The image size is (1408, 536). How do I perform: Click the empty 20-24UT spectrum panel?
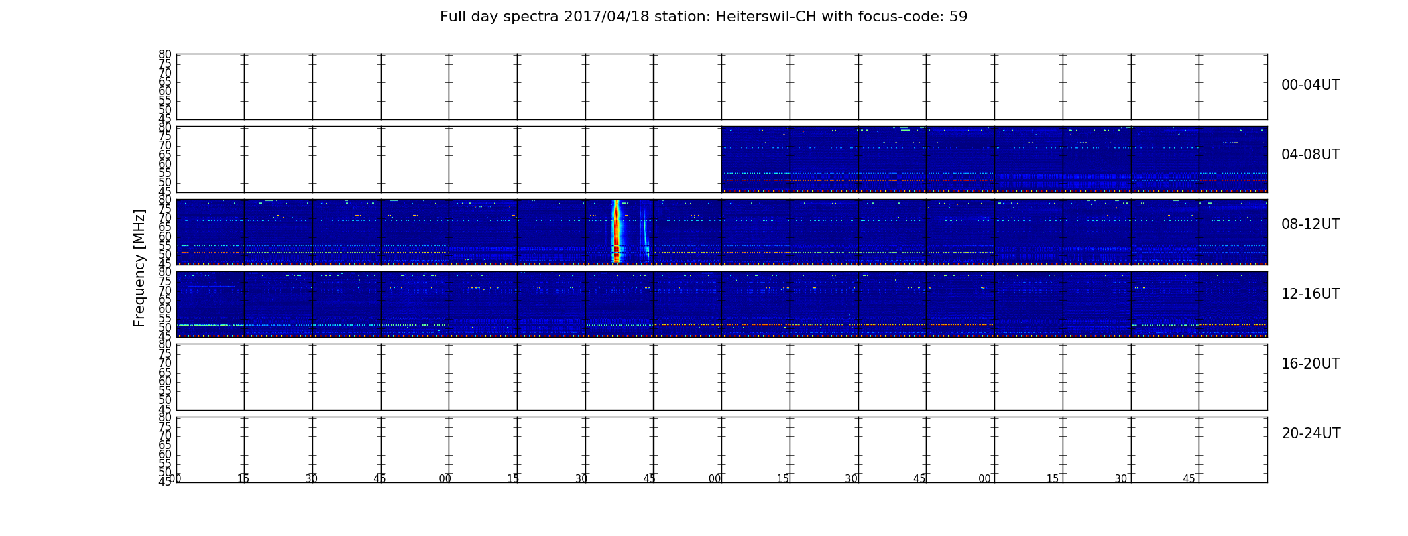click(x=721, y=450)
